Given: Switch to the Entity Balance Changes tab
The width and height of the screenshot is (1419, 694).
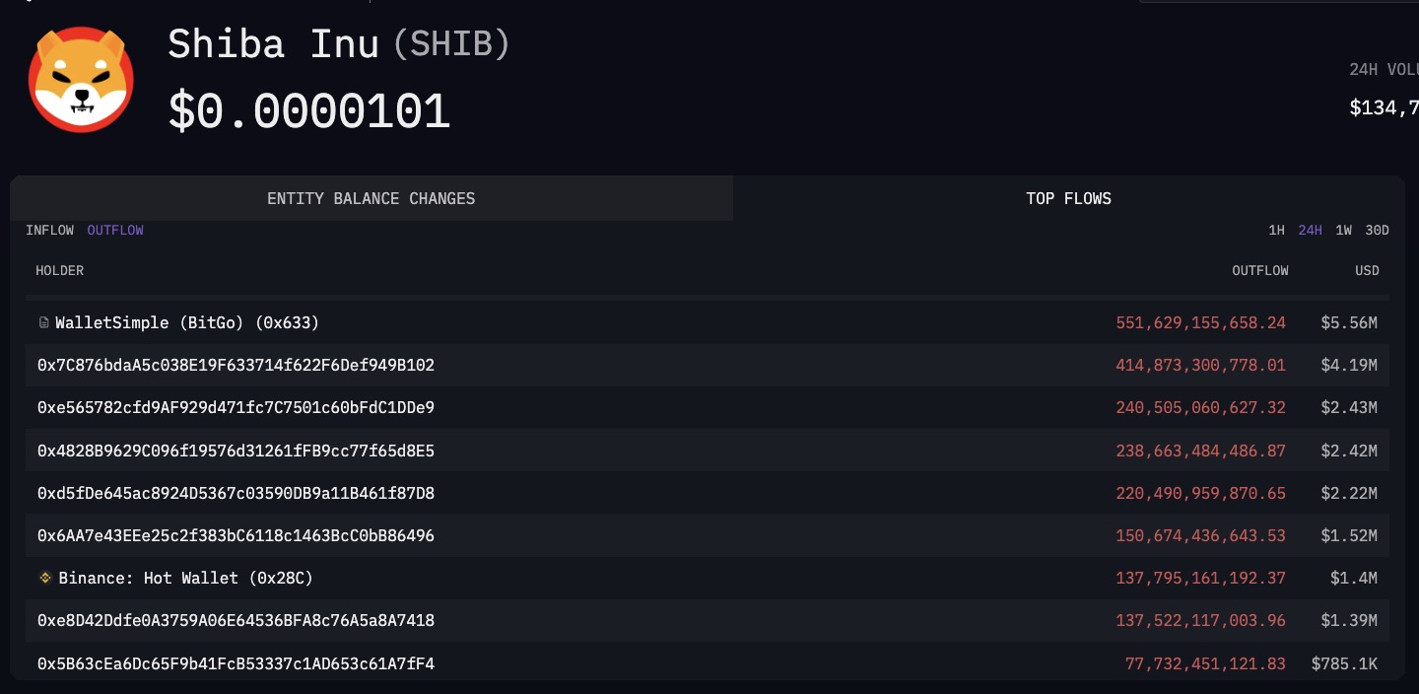Looking at the screenshot, I should pos(372,198).
